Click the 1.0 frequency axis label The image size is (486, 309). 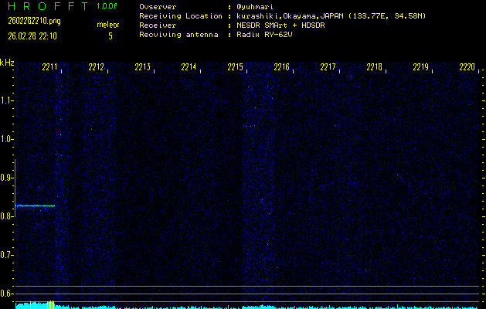[x=5, y=139]
